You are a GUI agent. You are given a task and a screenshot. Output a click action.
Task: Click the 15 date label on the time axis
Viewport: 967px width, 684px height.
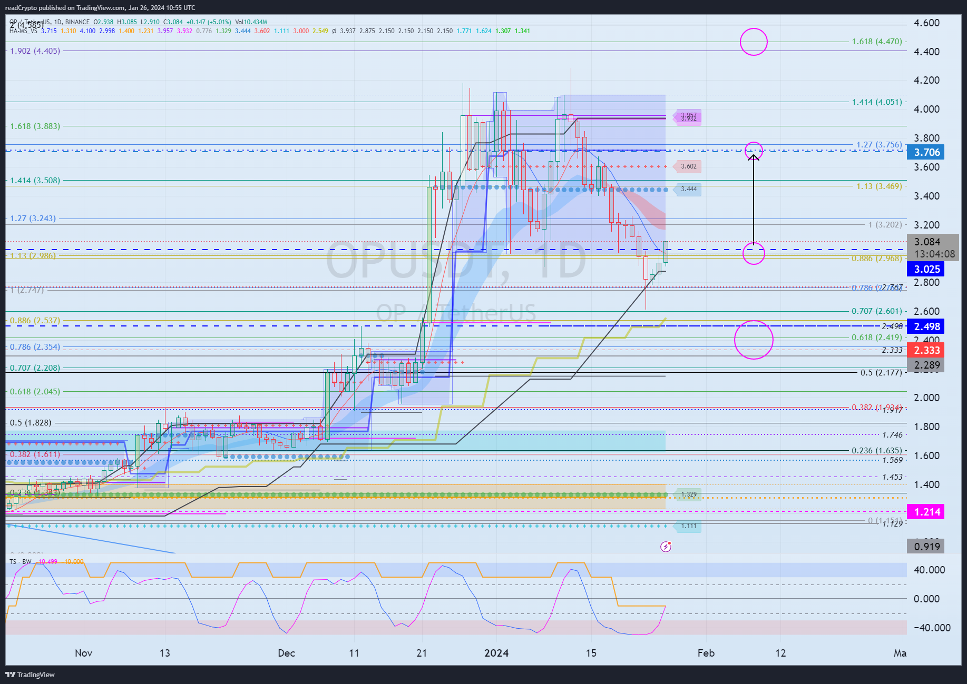click(x=591, y=653)
